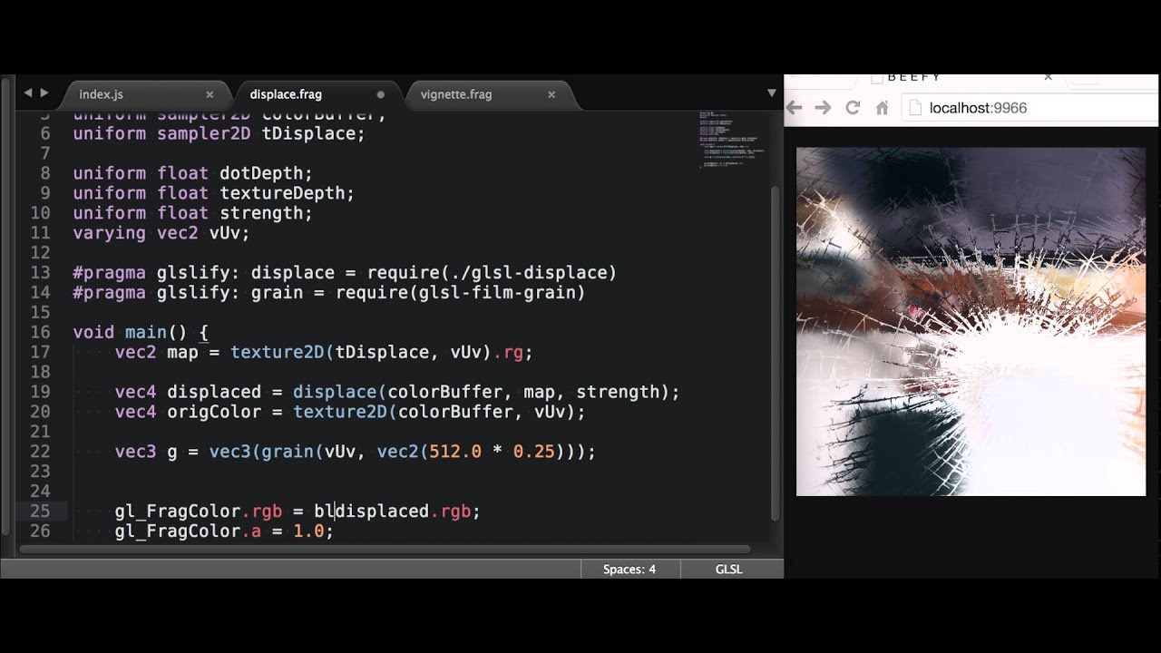Click 'gl_FragColor.rgb' on line 25
Viewport: 1161px width, 653px height.
pos(198,512)
